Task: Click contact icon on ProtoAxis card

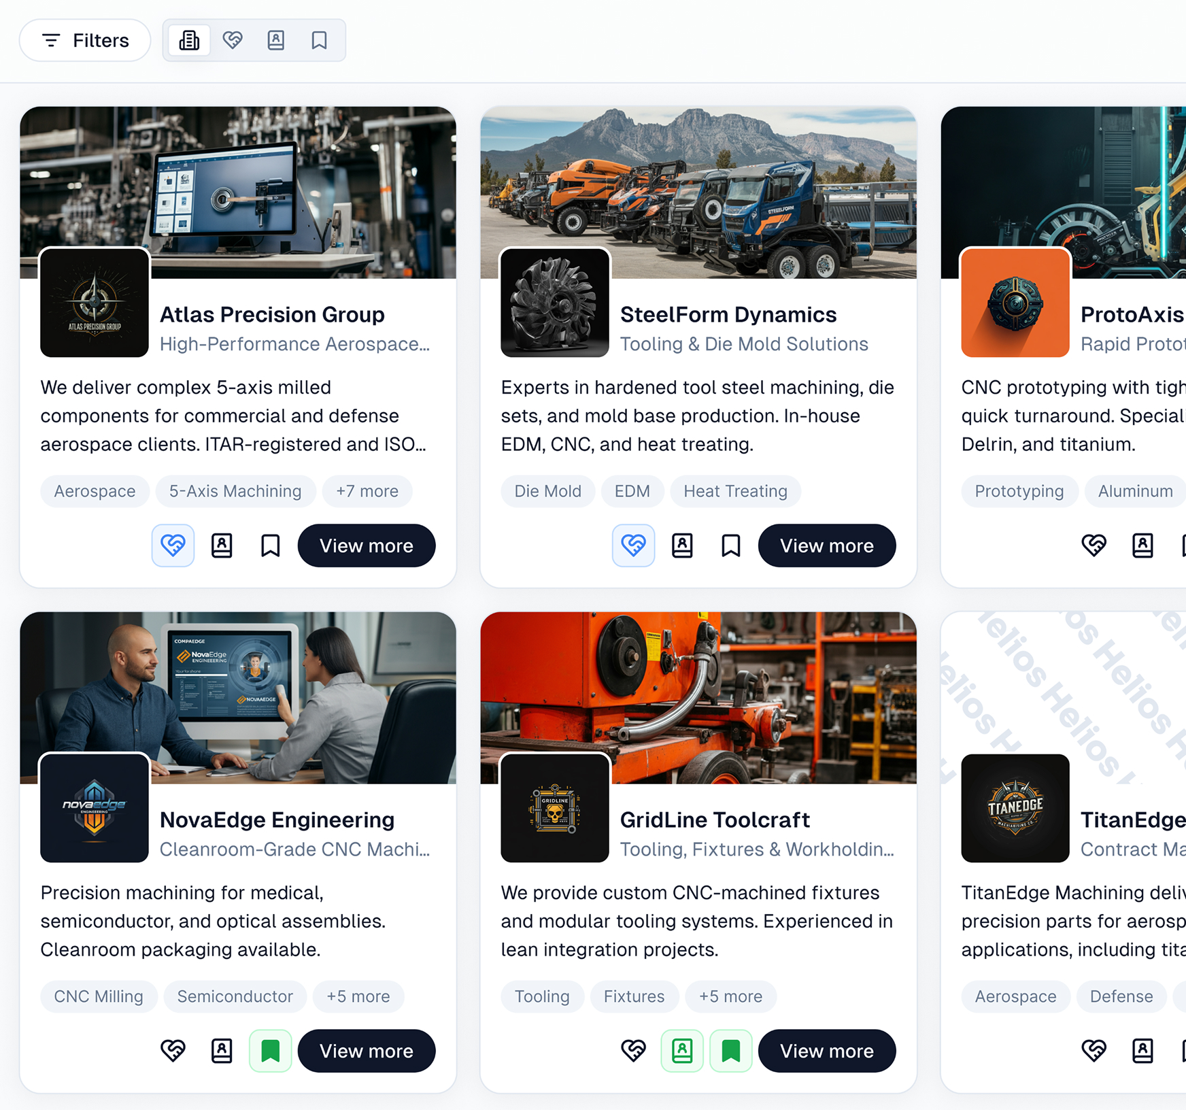Action: (1142, 545)
